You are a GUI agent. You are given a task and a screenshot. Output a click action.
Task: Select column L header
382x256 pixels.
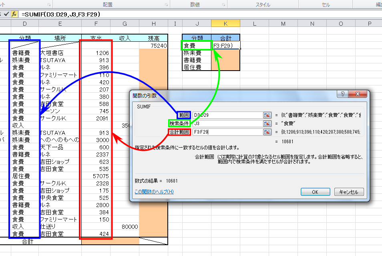[254, 24]
